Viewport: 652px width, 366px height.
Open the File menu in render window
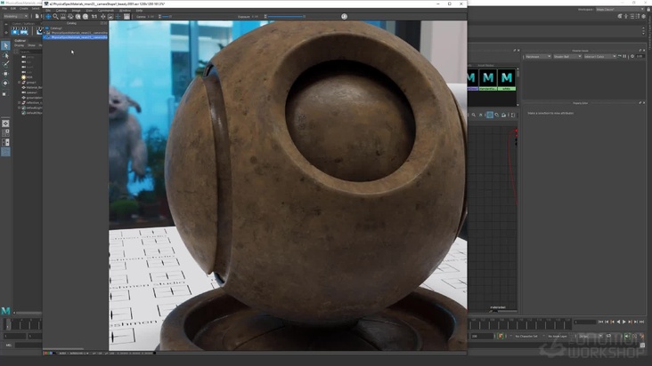(48, 11)
